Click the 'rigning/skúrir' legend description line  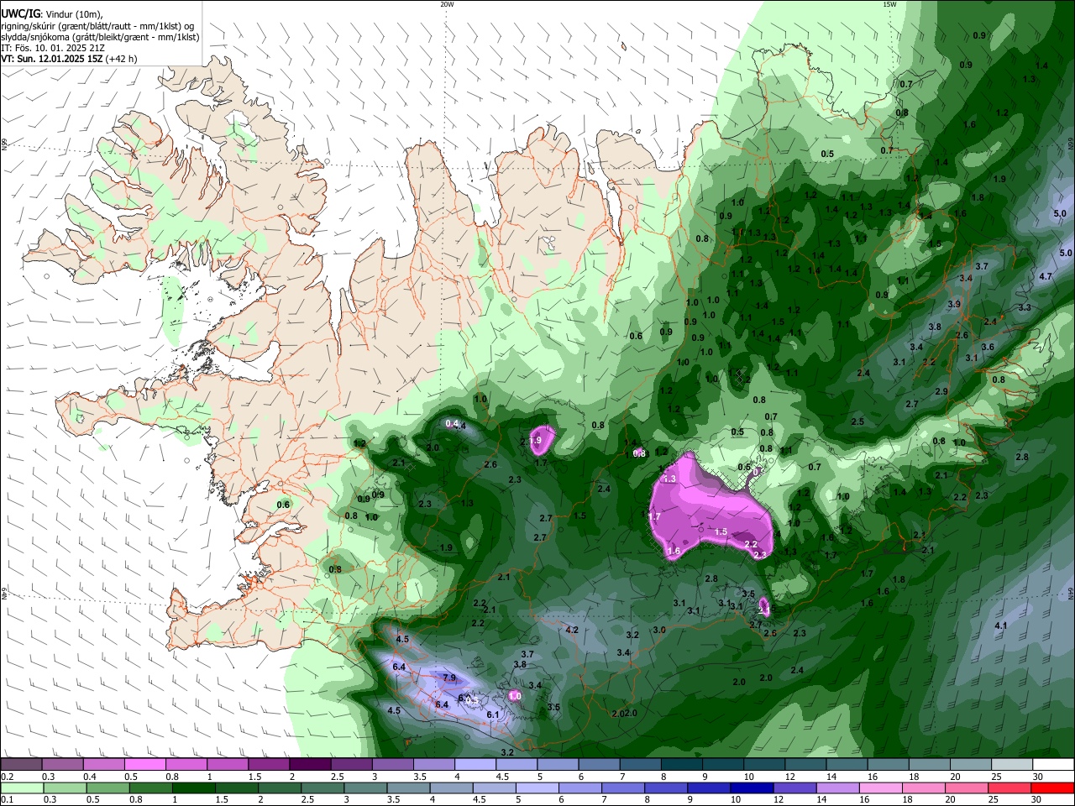pyautogui.click(x=98, y=26)
